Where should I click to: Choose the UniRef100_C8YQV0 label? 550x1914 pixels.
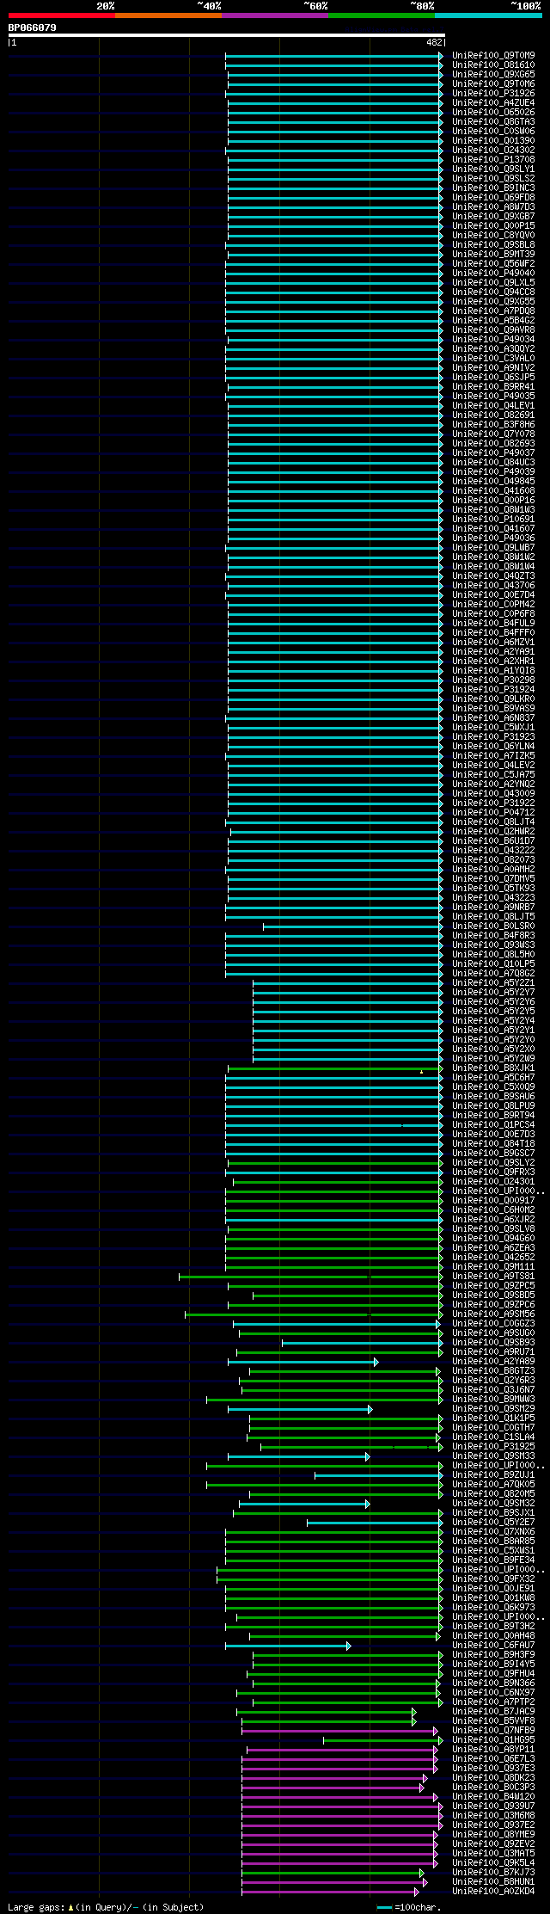pos(493,235)
